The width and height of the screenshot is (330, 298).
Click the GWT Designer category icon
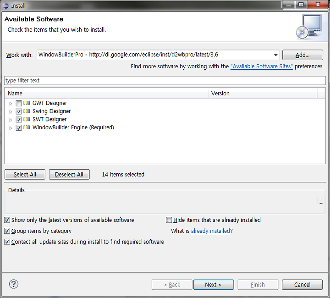tap(27, 103)
